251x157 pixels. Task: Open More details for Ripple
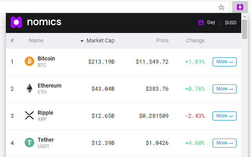pyautogui.click(x=224, y=116)
